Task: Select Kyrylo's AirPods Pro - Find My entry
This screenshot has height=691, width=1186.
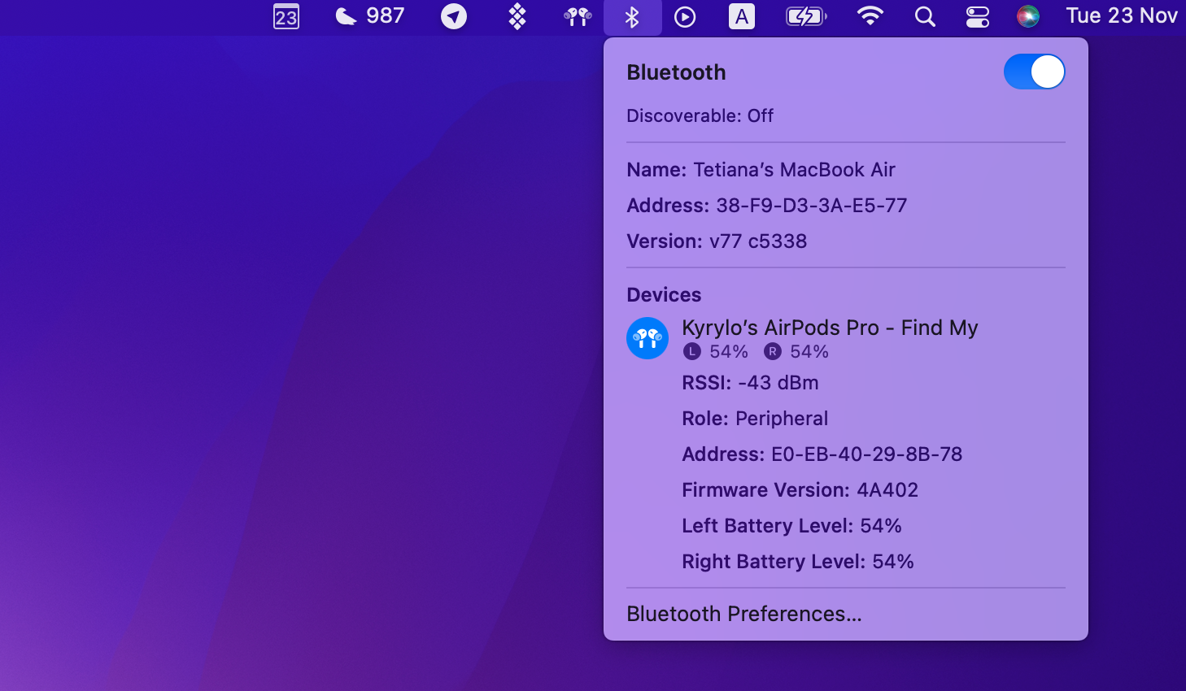Action: [830, 328]
